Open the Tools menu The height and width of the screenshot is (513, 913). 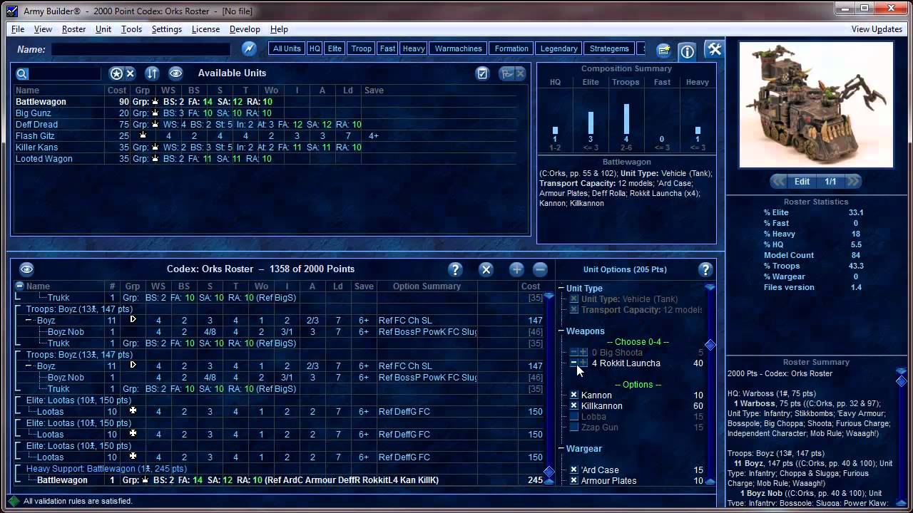[x=131, y=29]
